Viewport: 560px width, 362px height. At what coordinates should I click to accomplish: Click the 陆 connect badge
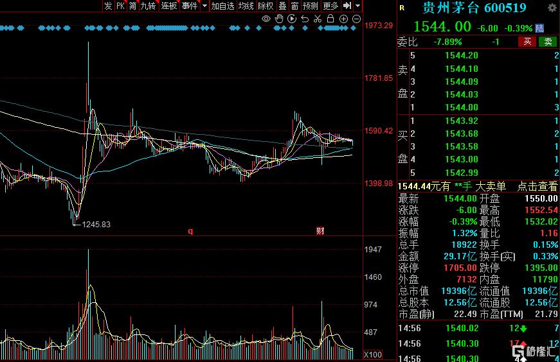539,28
